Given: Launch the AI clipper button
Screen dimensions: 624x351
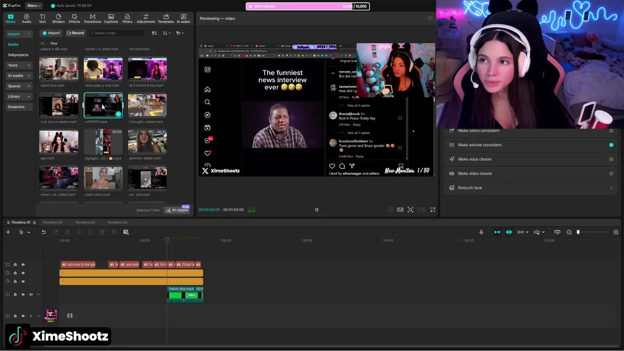Looking at the screenshot, I should pyautogui.click(x=176, y=210).
